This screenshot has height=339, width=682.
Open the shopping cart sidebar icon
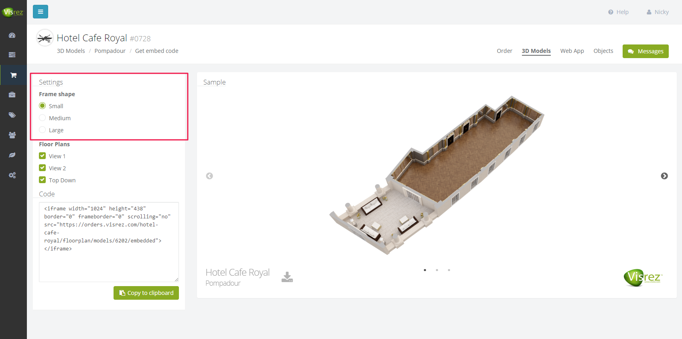(13, 75)
